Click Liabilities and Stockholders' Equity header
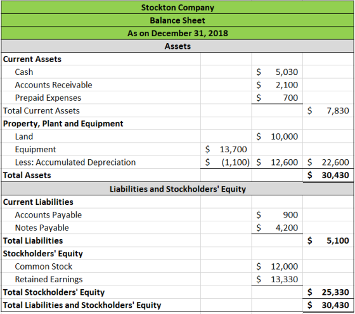This screenshot has width=355, height=314. tap(177, 189)
